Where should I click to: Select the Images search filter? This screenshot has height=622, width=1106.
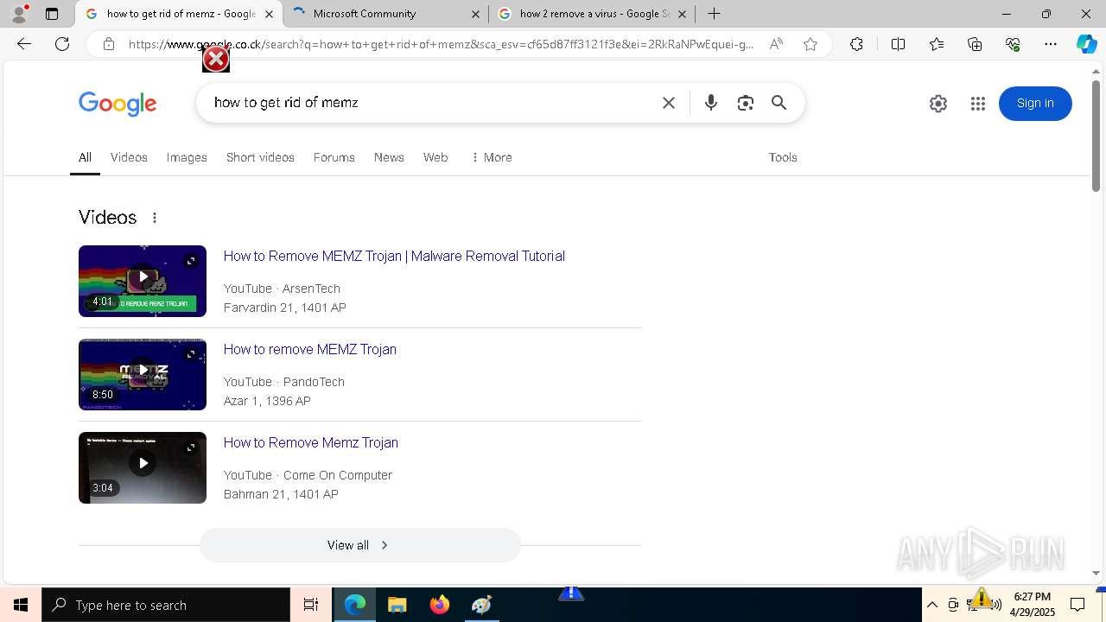(187, 157)
